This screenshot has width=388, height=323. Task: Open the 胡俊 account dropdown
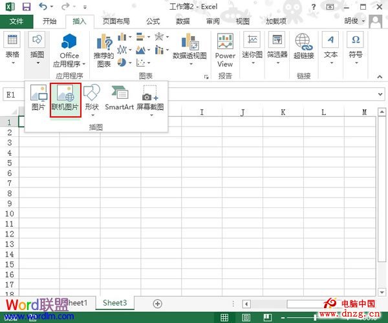click(363, 21)
